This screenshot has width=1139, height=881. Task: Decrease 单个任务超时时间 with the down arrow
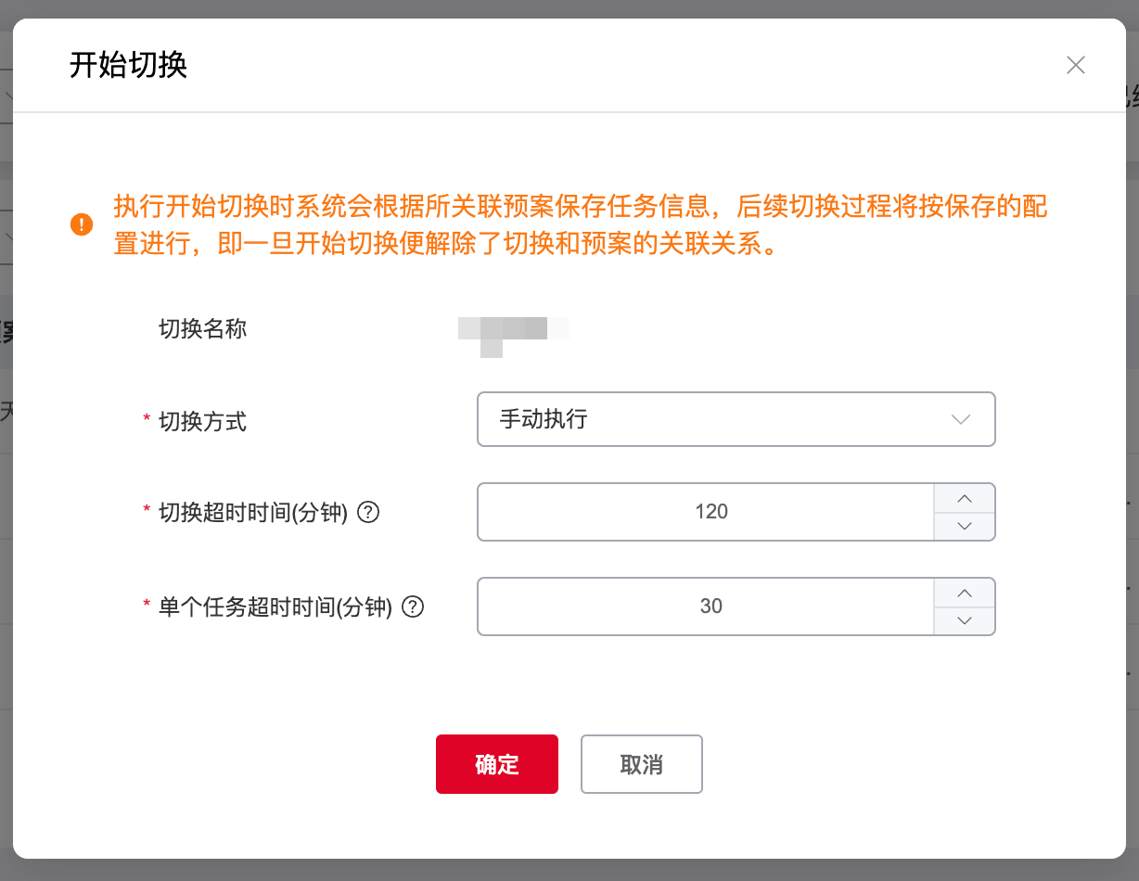coord(964,620)
